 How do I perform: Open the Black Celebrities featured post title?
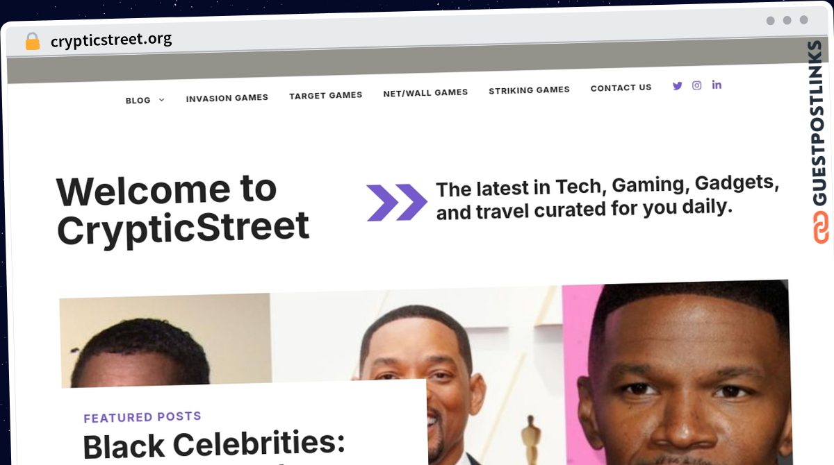(214, 444)
